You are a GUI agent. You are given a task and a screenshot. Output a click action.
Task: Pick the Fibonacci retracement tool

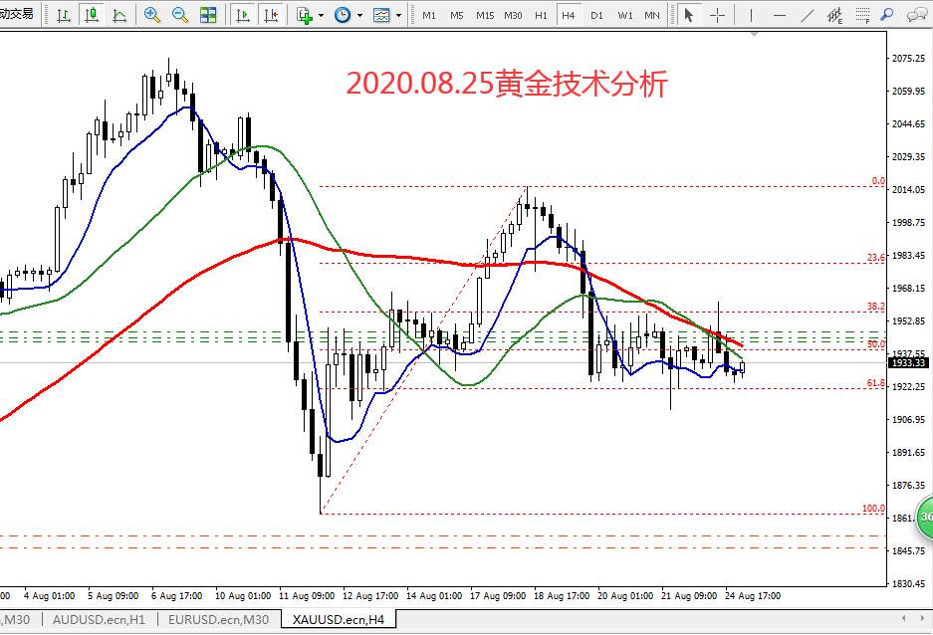point(862,15)
